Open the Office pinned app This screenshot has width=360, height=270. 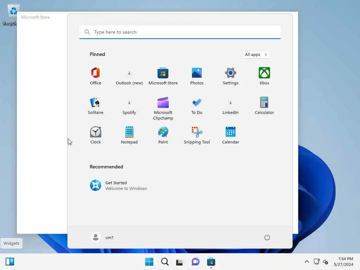coord(96,76)
